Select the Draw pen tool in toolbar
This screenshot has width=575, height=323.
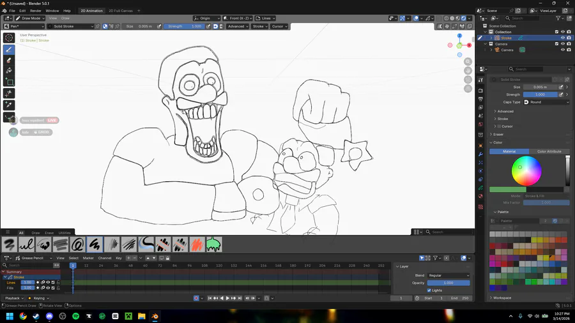tap(9, 49)
